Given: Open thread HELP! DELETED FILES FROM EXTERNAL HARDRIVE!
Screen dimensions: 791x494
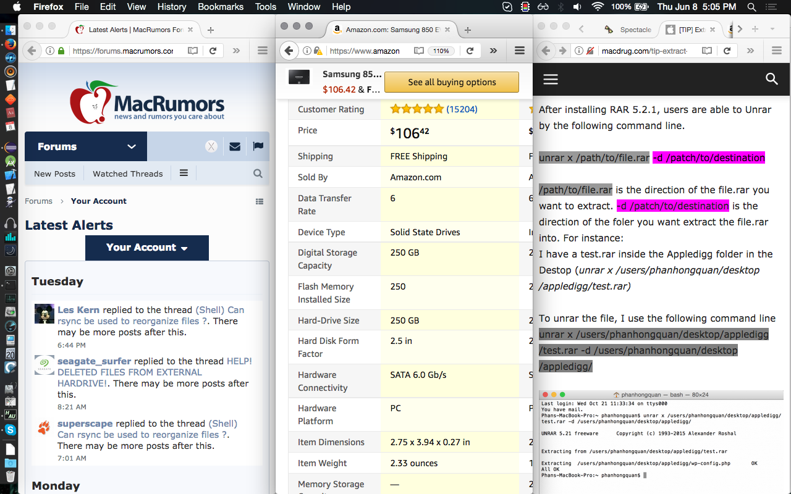Looking at the screenshot, I should [154, 372].
